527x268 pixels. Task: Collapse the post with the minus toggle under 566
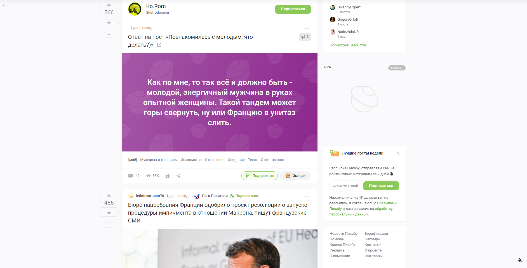(109, 35)
